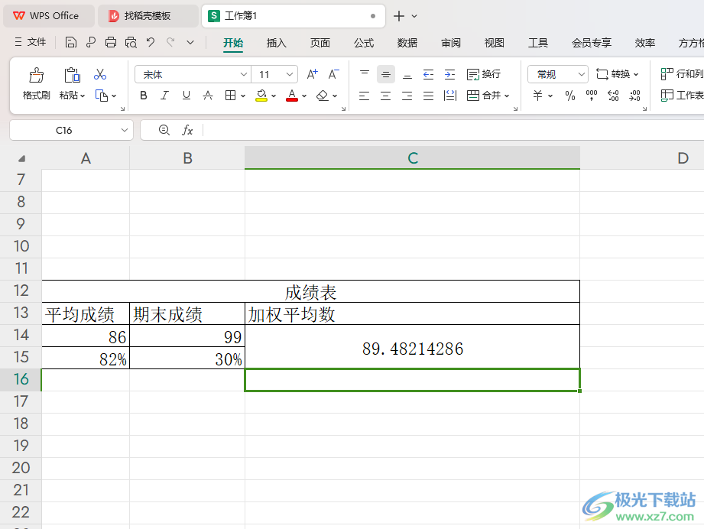The width and height of the screenshot is (704, 529).
Task: Open Print Preview icon
Action: 131,43
